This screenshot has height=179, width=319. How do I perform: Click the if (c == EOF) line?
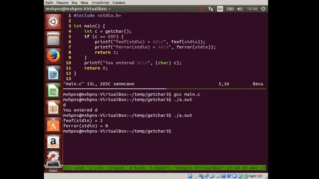coord(104,36)
